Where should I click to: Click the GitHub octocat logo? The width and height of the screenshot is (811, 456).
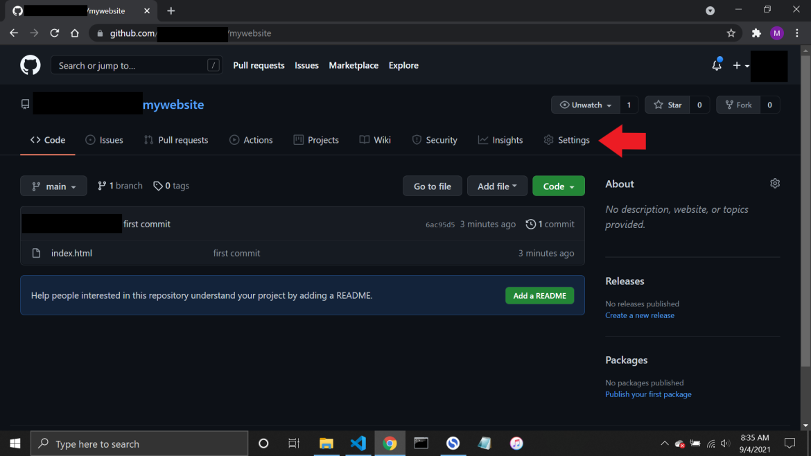click(30, 64)
